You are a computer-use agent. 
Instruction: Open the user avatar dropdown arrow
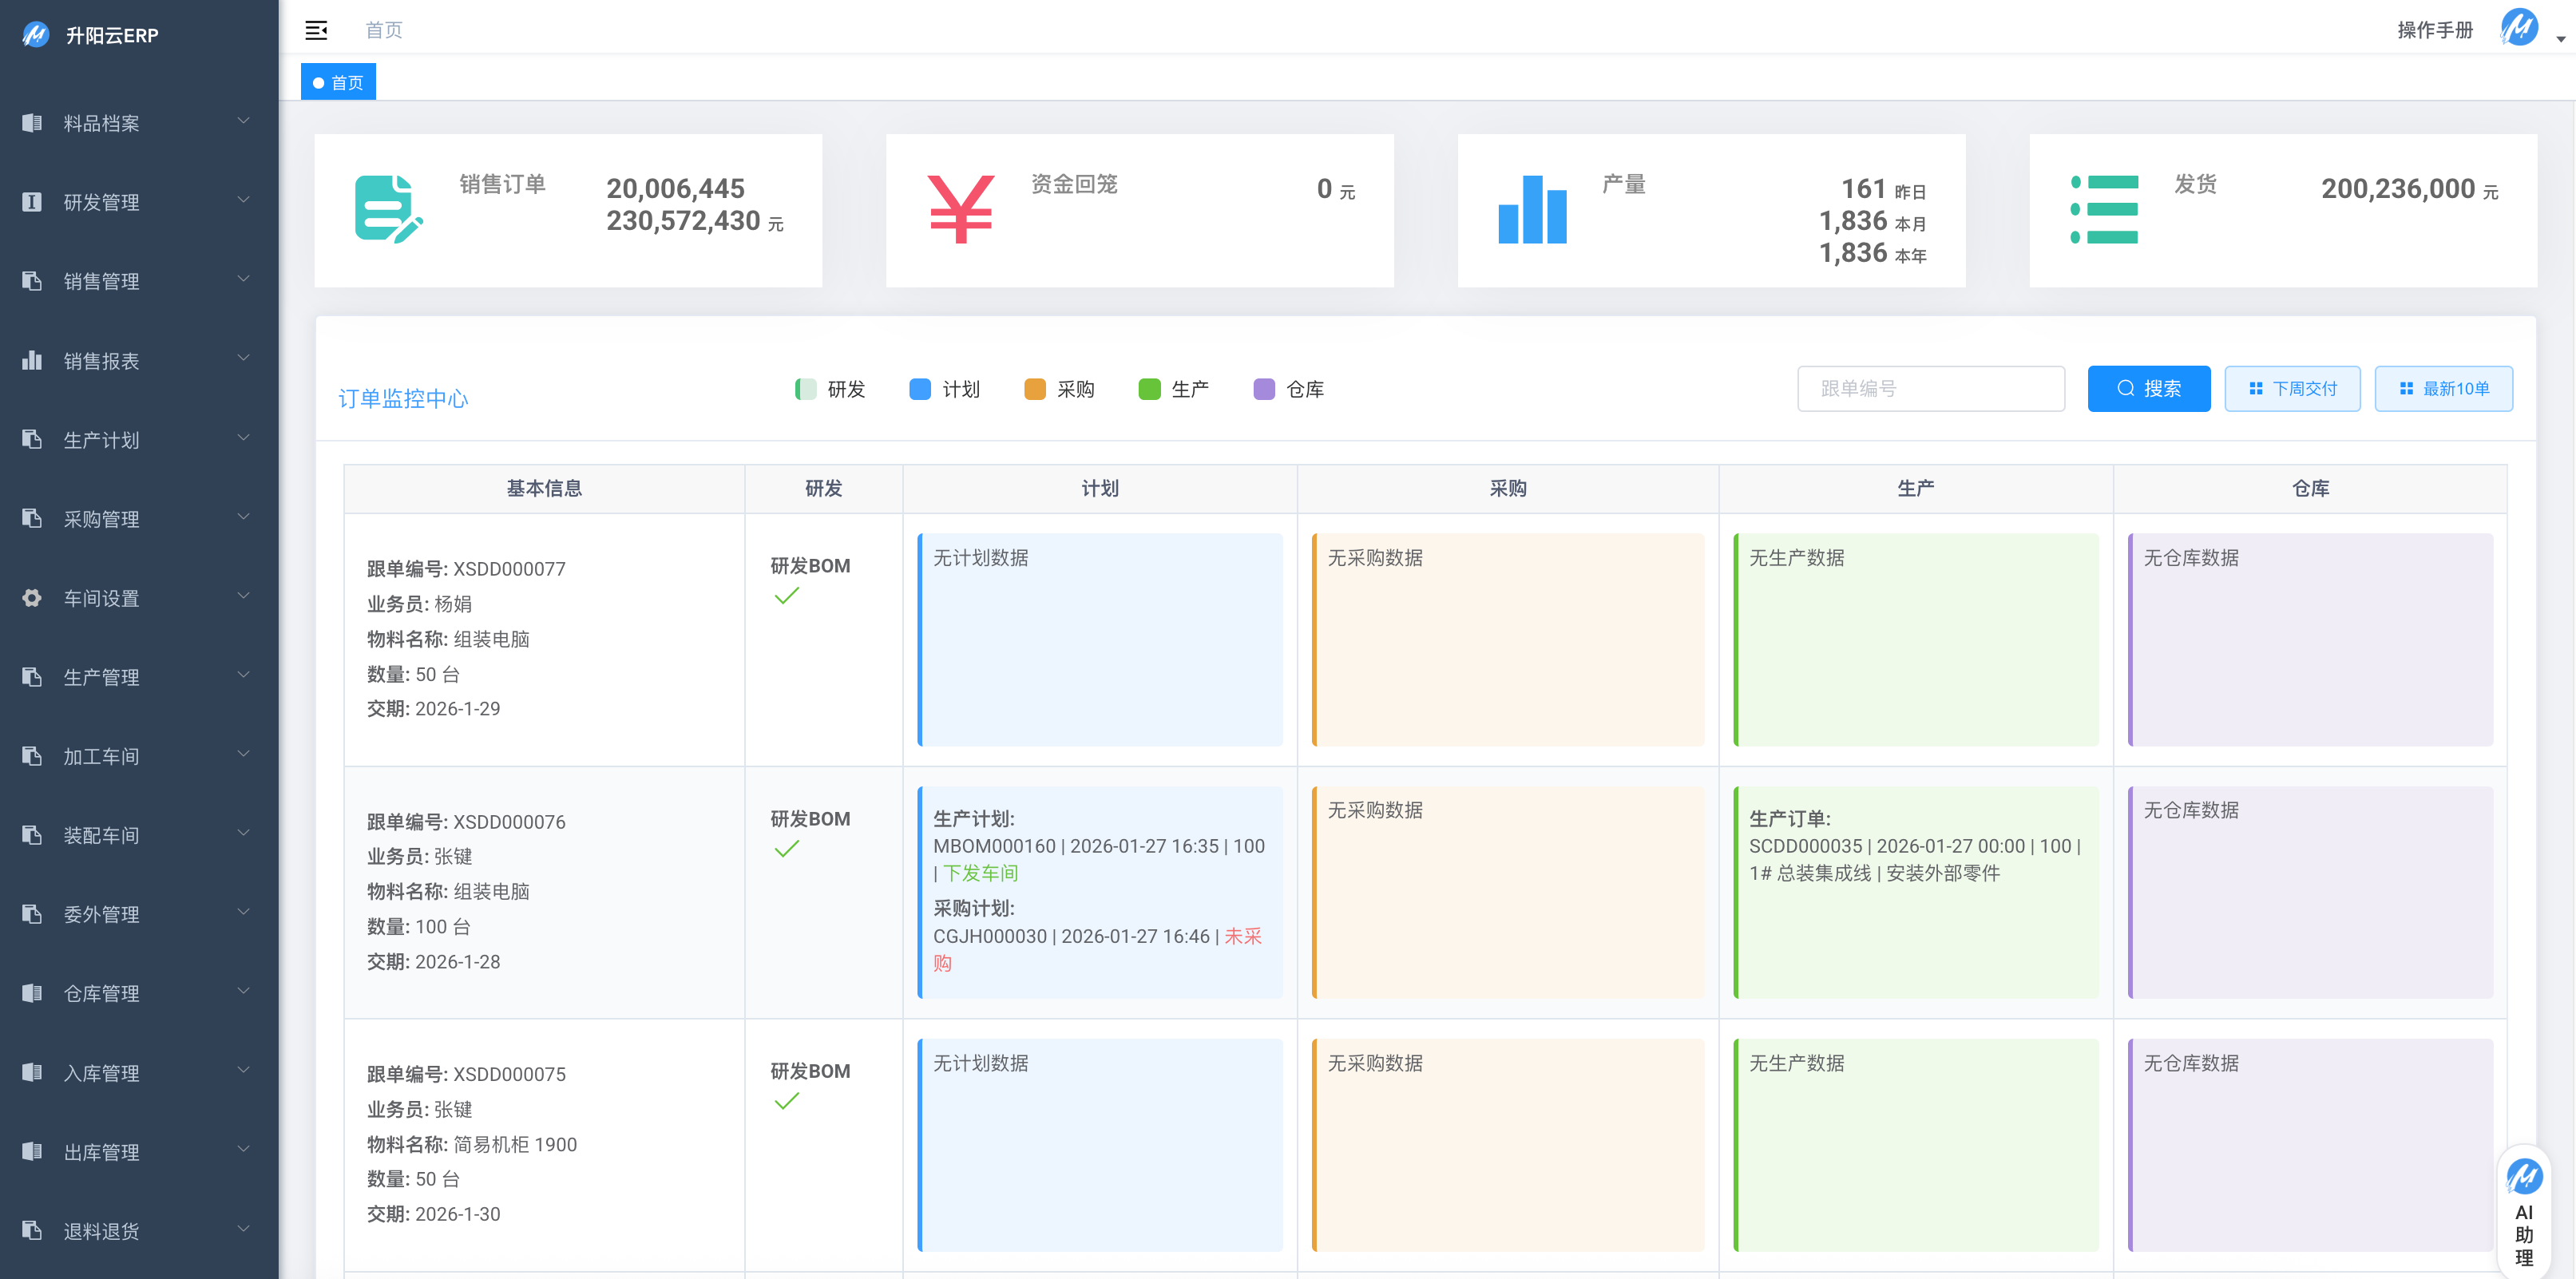(2560, 39)
